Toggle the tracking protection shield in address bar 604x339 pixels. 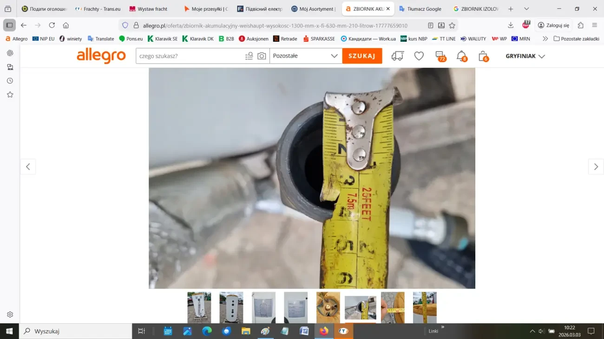pyautogui.click(x=125, y=26)
